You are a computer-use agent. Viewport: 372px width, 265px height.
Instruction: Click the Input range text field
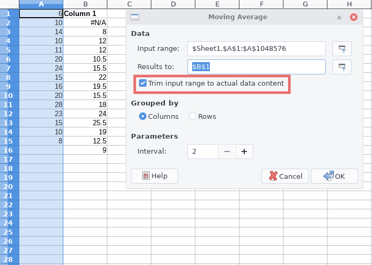[x=257, y=49]
